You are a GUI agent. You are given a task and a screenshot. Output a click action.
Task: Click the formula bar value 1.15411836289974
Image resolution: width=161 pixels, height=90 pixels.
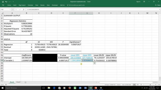[x=33, y=9]
